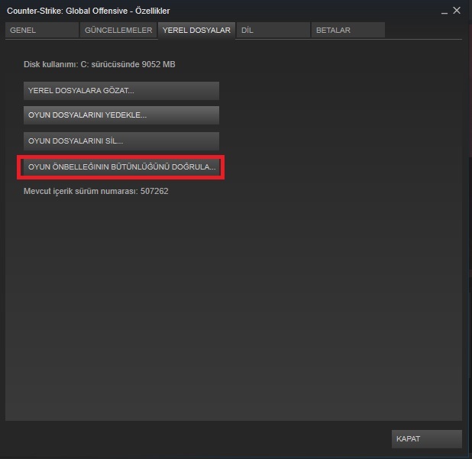
Task: Open the GÜNCELLEMELER tab
Action: pyautogui.click(x=118, y=30)
